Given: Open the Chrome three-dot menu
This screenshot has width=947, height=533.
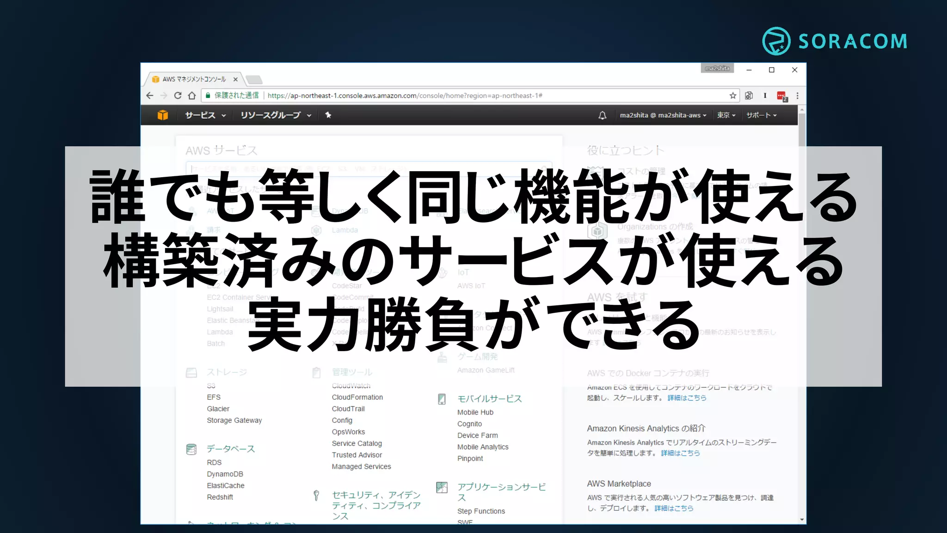Looking at the screenshot, I should [797, 96].
